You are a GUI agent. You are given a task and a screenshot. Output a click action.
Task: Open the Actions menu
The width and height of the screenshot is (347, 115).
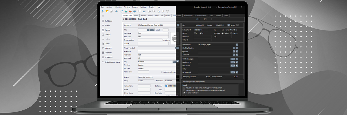(109, 7)
